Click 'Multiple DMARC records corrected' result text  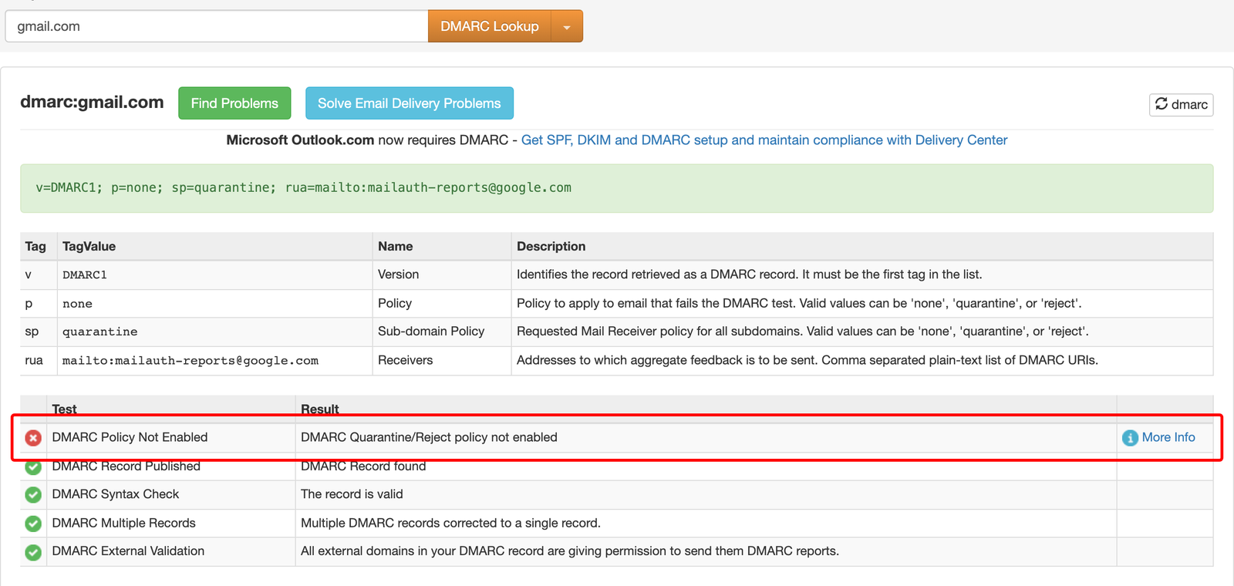450,523
